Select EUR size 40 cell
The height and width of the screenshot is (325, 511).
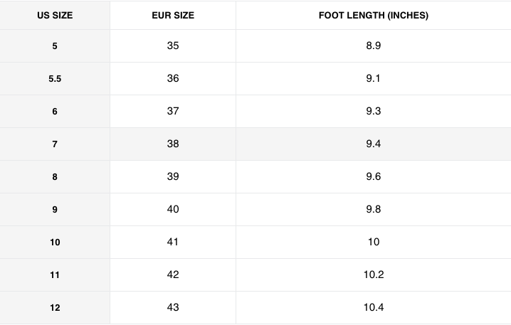(173, 209)
